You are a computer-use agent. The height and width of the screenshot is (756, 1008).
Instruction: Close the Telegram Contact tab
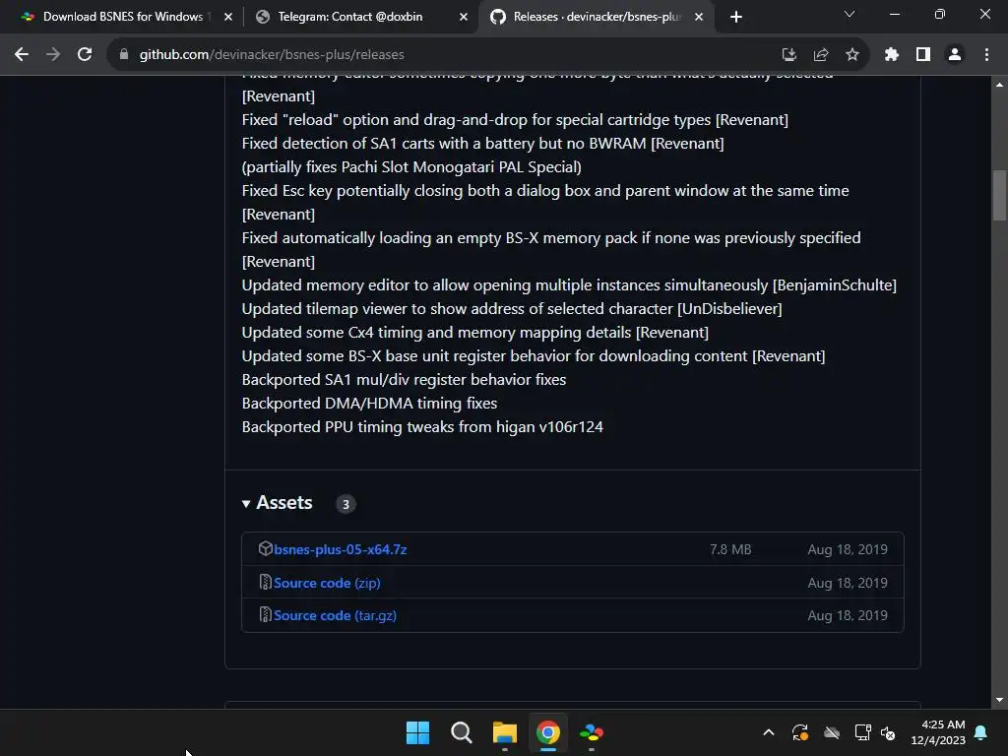point(464,17)
